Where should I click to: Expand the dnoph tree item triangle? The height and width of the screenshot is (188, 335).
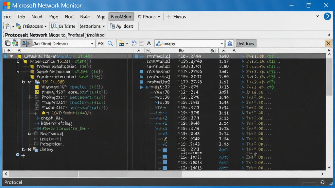[38, 118]
